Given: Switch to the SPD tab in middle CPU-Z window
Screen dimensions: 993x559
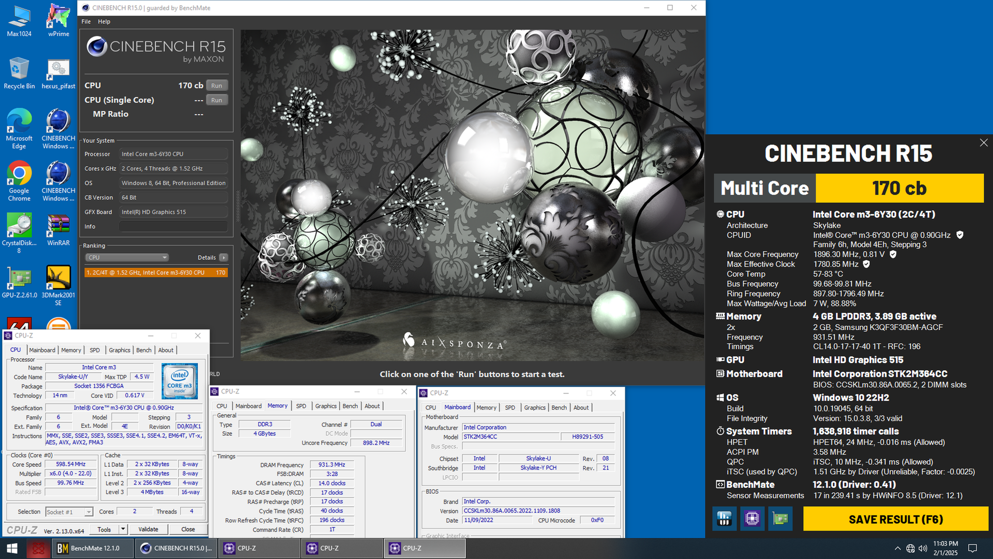Looking at the screenshot, I should click(x=301, y=406).
